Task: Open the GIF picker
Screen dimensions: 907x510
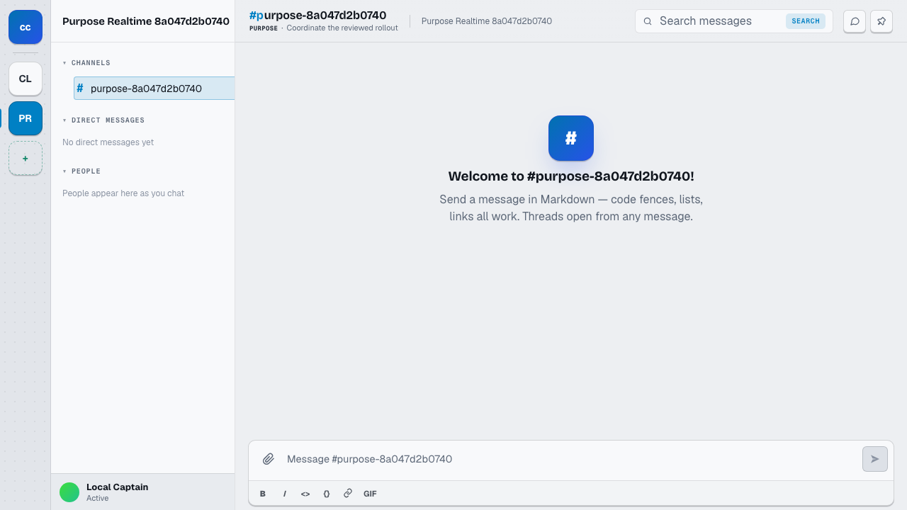Action: pyautogui.click(x=370, y=494)
